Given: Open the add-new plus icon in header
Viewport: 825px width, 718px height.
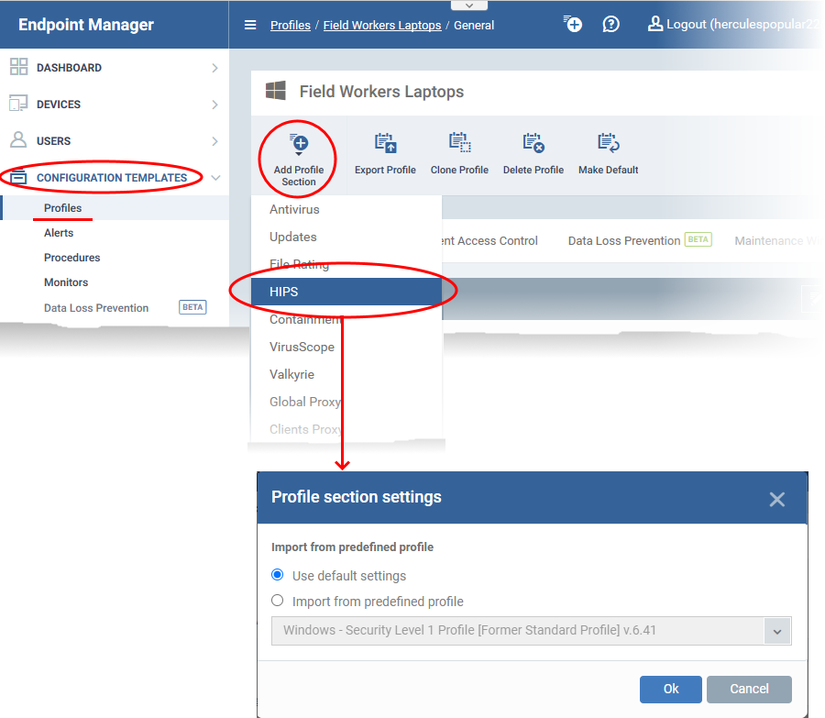Looking at the screenshot, I should pyautogui.click(x=573, y=24).
